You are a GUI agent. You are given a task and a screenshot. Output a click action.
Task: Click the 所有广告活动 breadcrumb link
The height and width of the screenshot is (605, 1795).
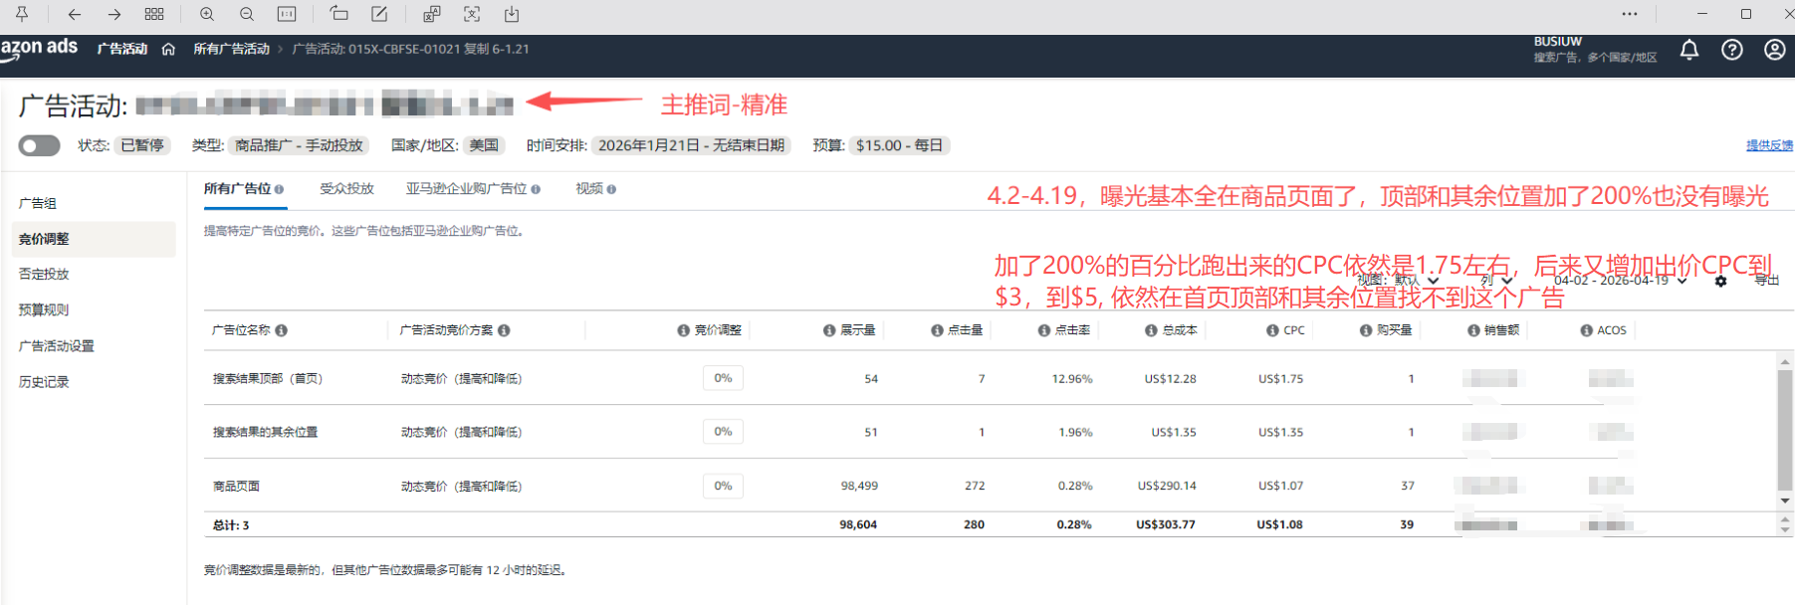click(x=231, y=49)
